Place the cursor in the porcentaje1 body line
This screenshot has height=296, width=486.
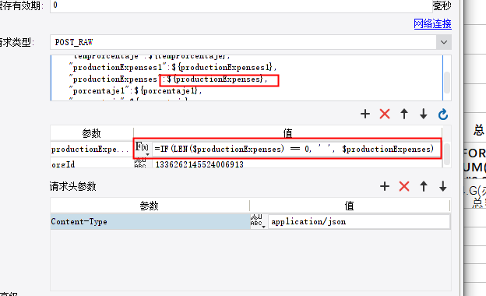coord(136,91)
